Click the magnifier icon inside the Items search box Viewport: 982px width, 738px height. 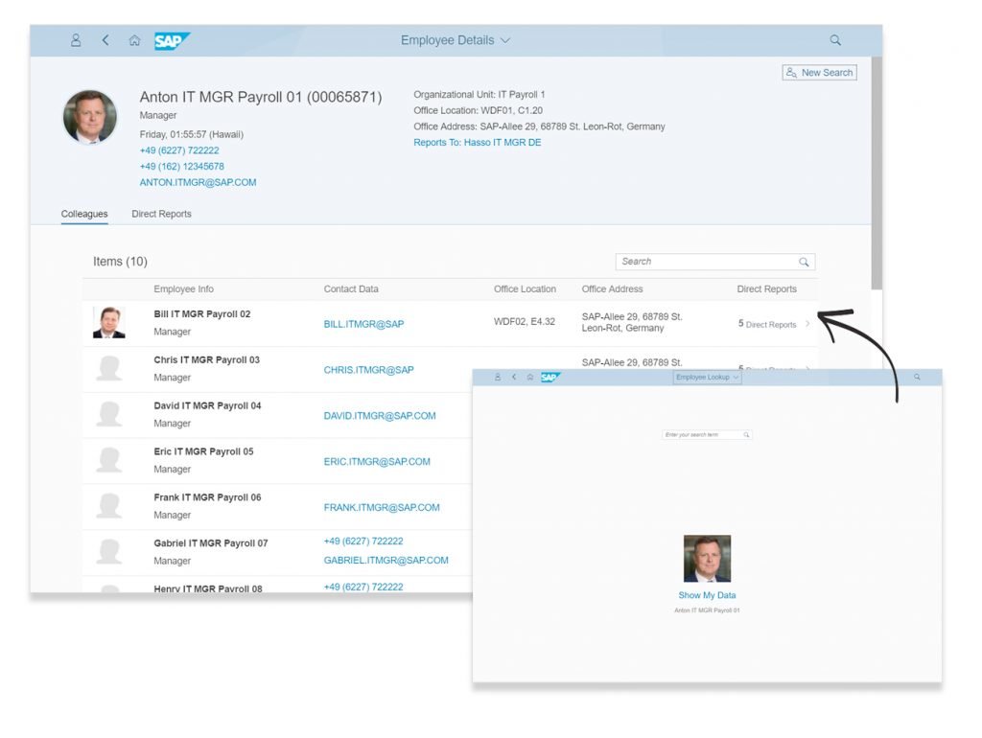[804, 261]
